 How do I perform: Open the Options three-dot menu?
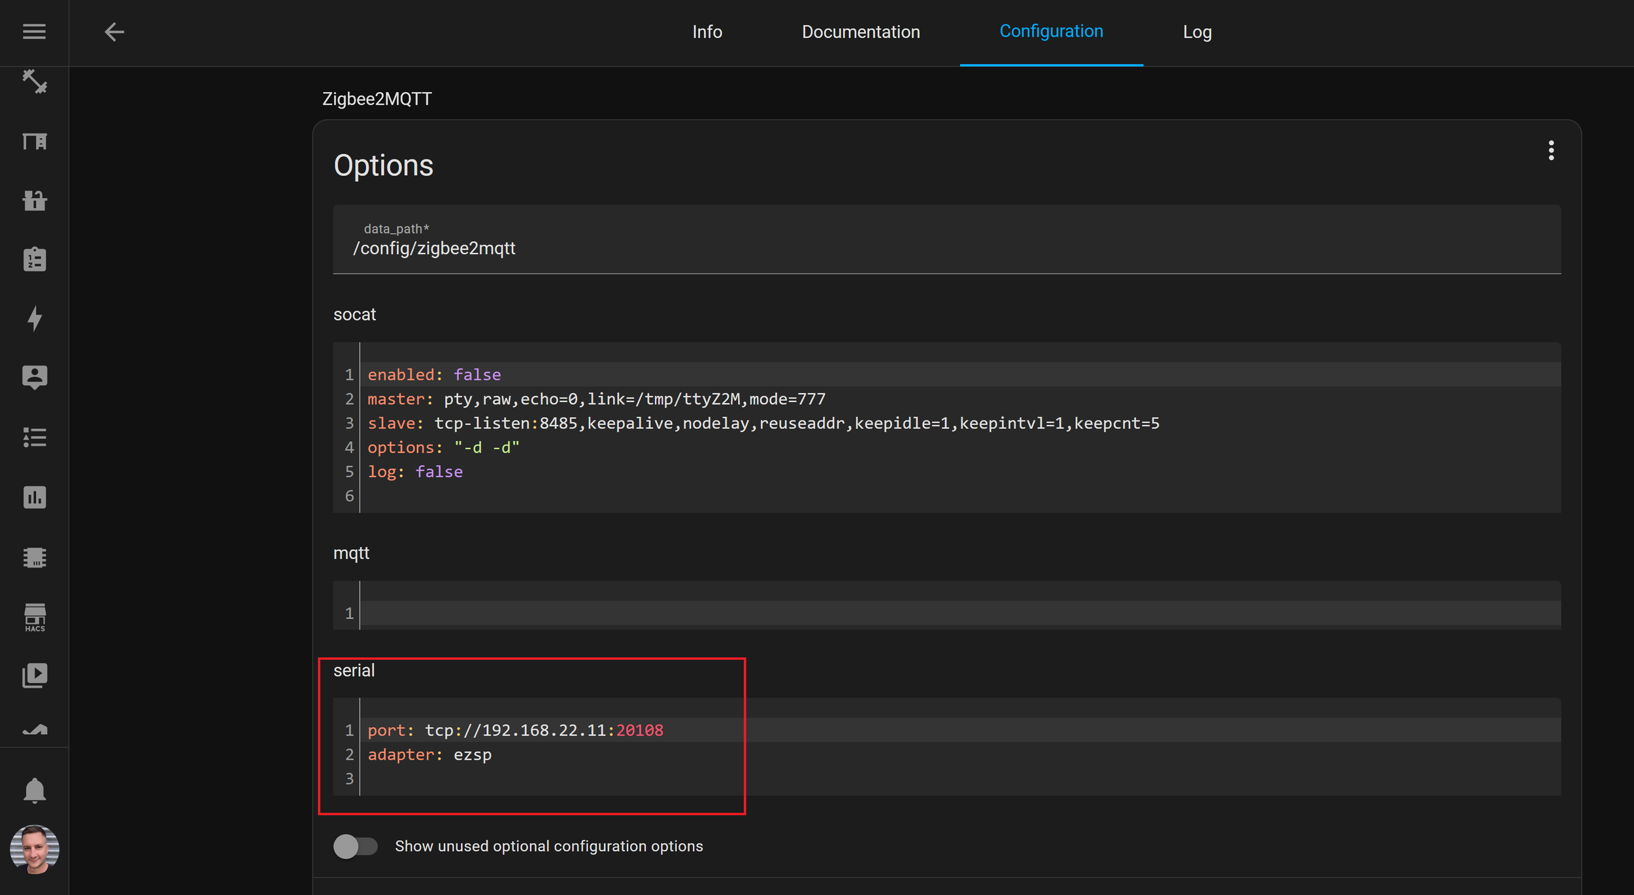(1550, 150)
